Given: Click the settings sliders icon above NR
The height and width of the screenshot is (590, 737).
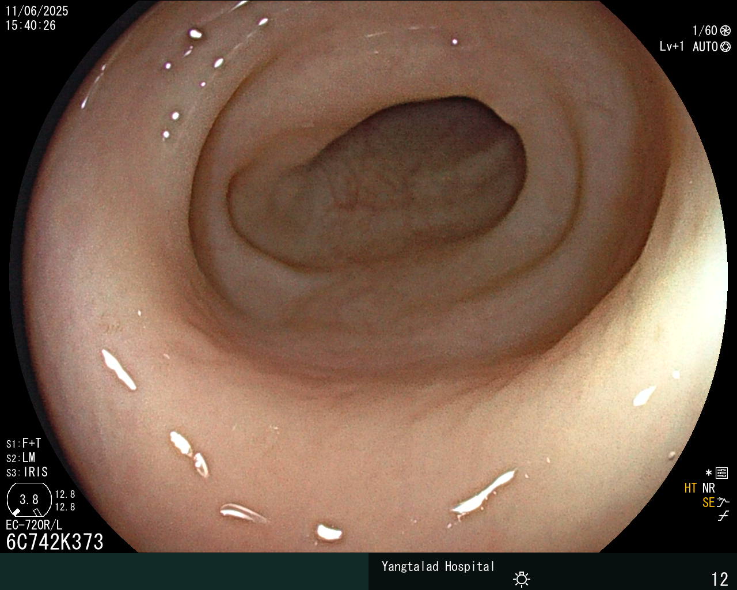Looking at the screenshot, I should pos(722,474).
